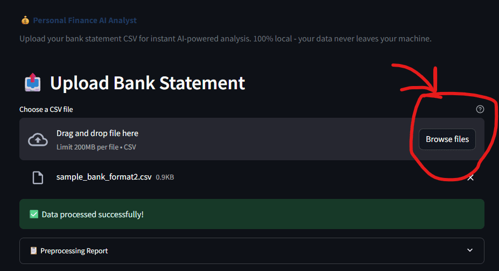Click the Preprocessing Report clipboard icon
Screen dimensions: 499x271
34,251
